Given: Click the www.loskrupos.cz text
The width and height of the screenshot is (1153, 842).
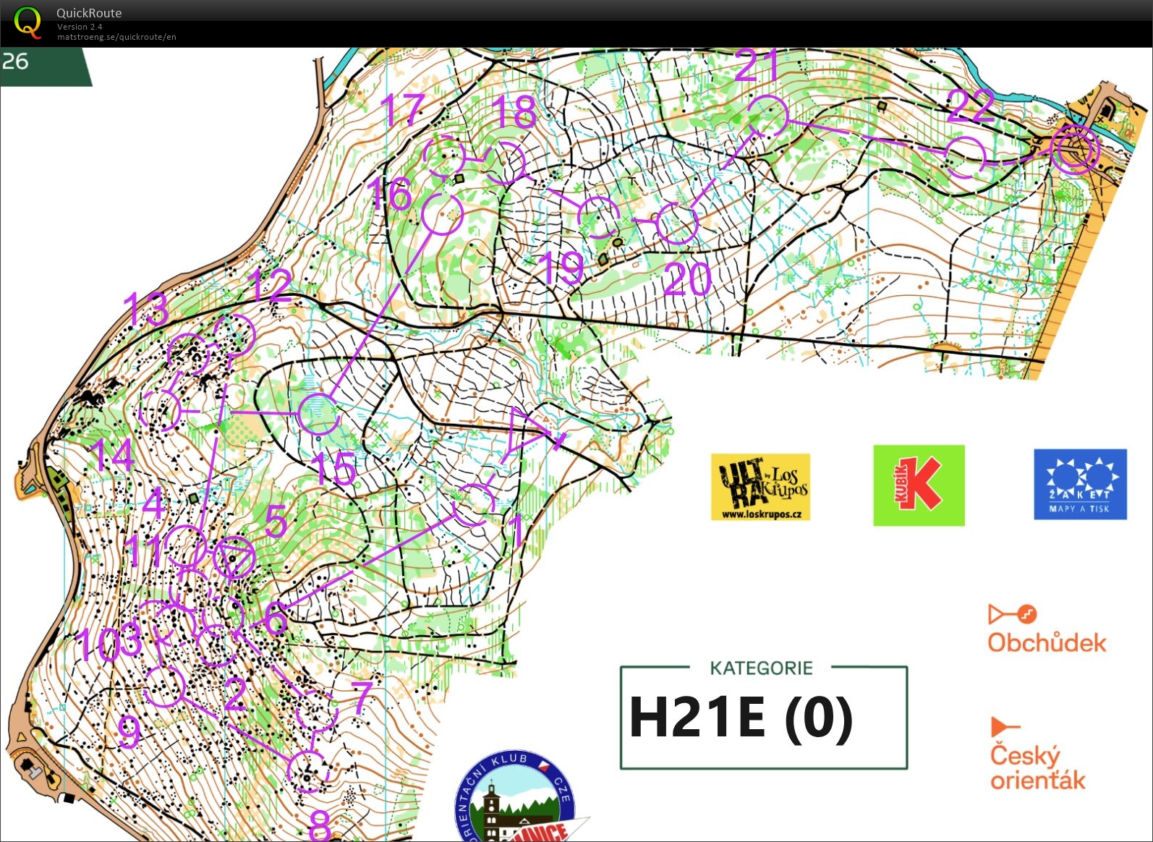Looking at the screenshot, I should [x=761, y=514].
